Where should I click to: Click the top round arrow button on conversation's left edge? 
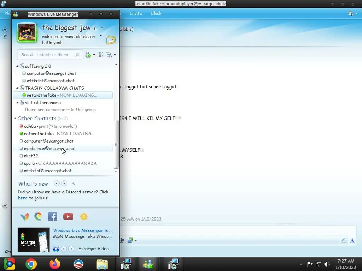click(5, 30)
